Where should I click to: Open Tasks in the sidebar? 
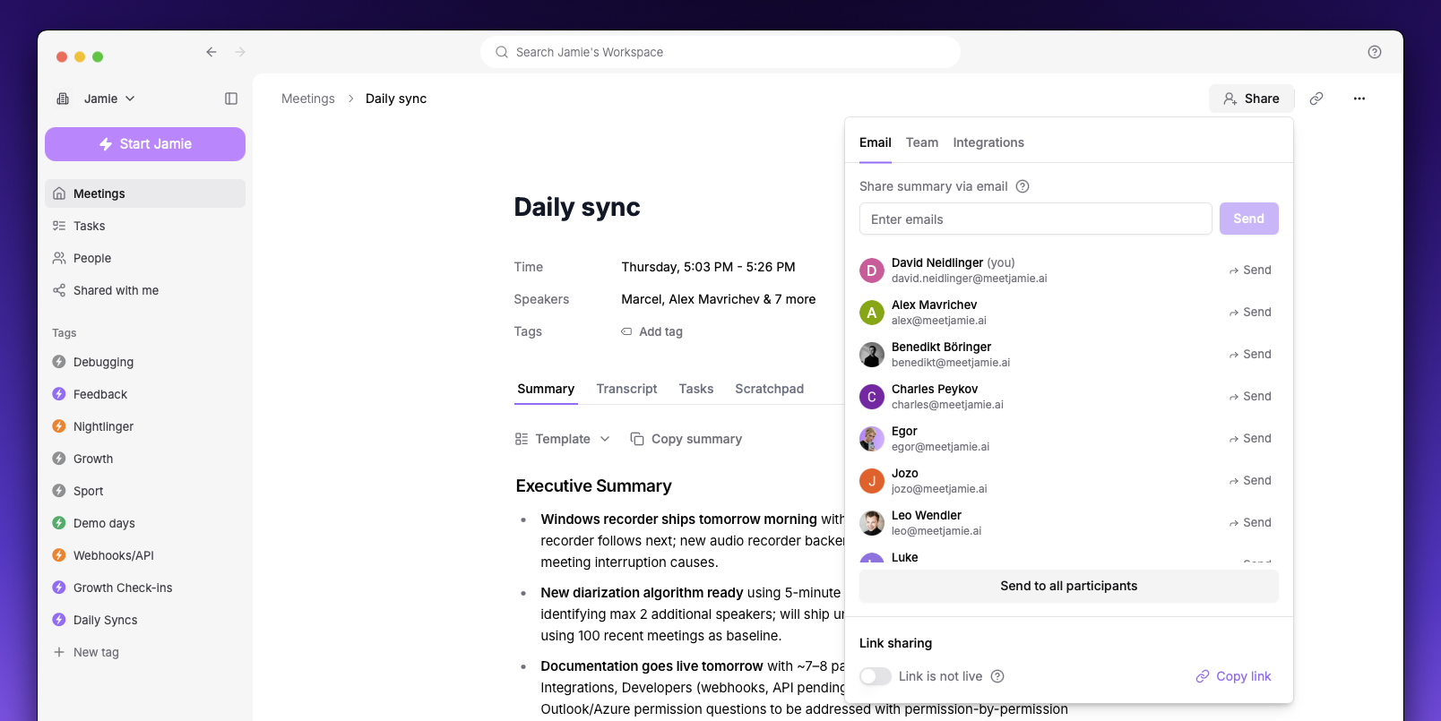click(145, 226)
